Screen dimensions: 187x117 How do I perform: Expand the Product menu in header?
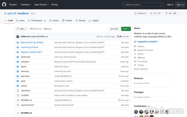(x=14, y=4)
